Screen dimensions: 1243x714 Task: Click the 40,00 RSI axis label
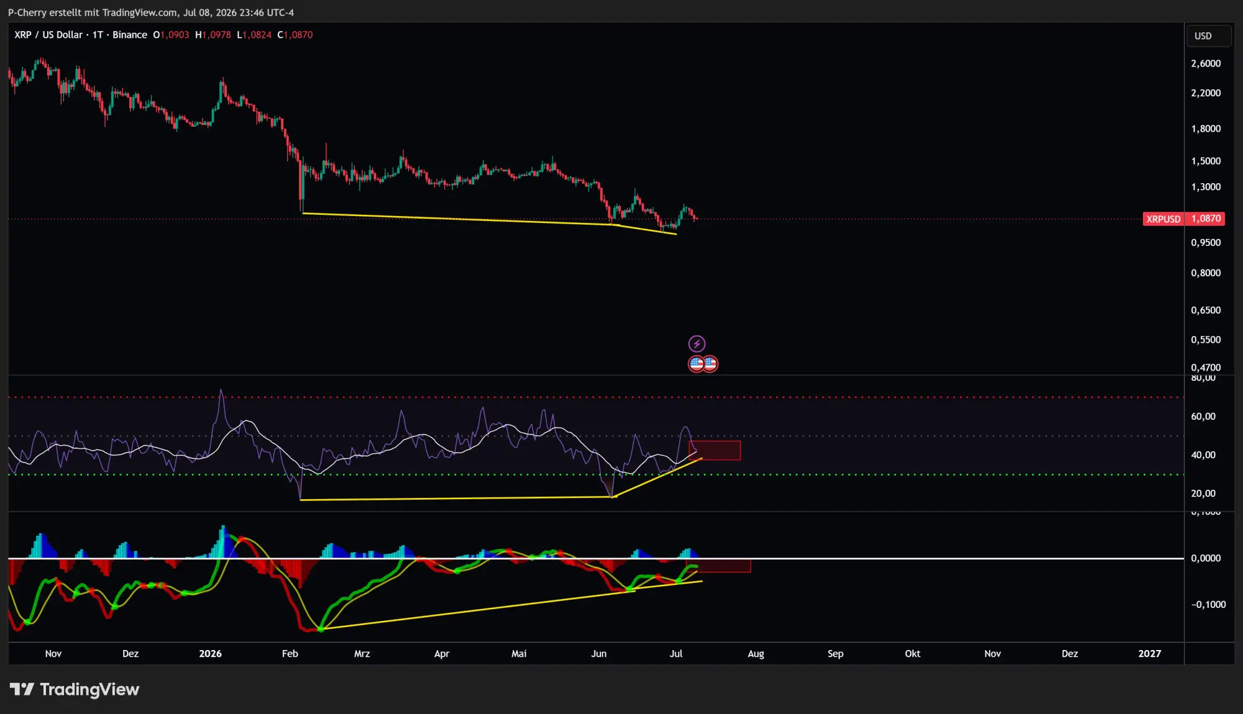[1203, 454]
